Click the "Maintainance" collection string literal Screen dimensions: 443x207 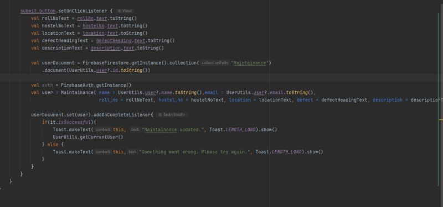[250, 63]
